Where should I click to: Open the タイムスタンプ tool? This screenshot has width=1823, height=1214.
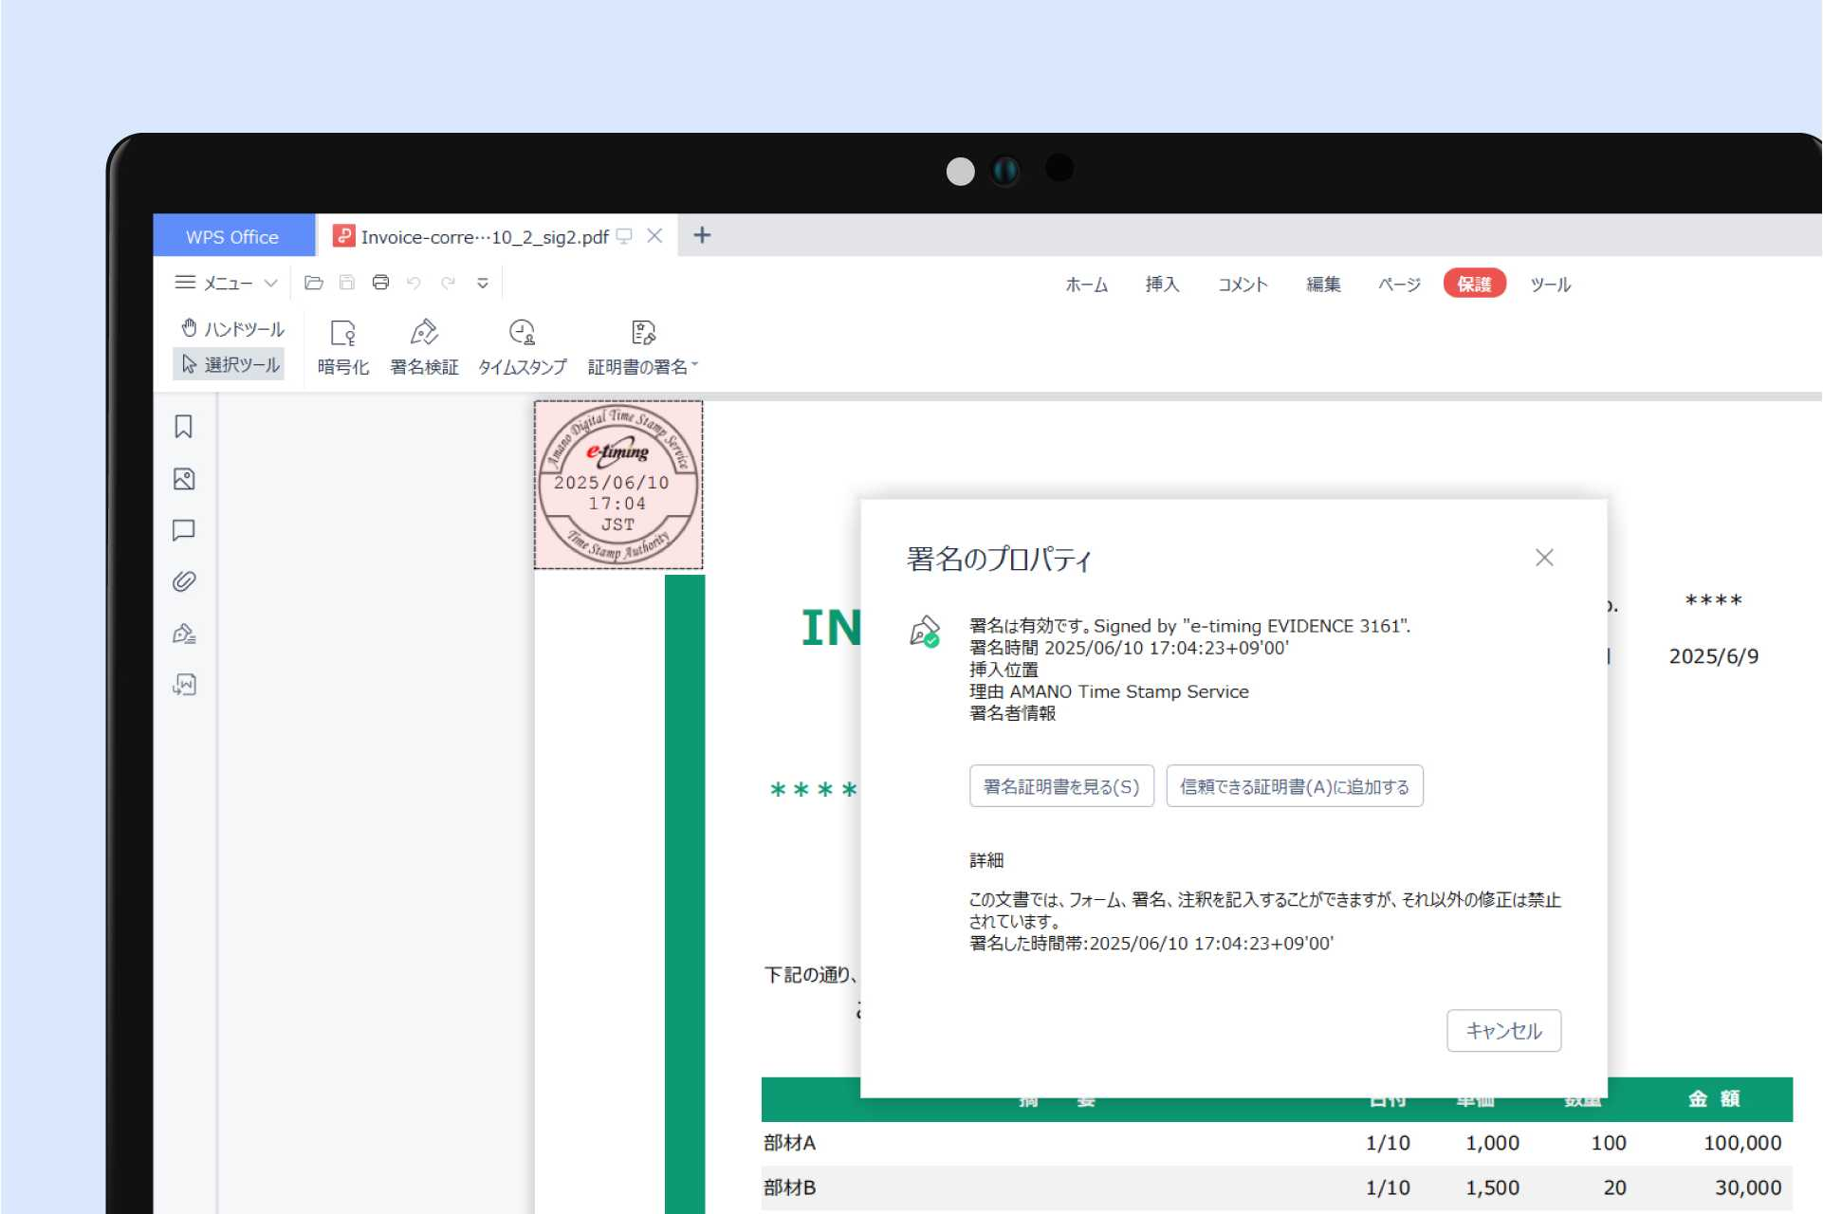521,346
